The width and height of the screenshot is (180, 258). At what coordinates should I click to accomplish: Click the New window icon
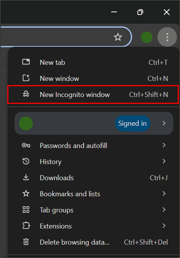[x=26, y=78]
